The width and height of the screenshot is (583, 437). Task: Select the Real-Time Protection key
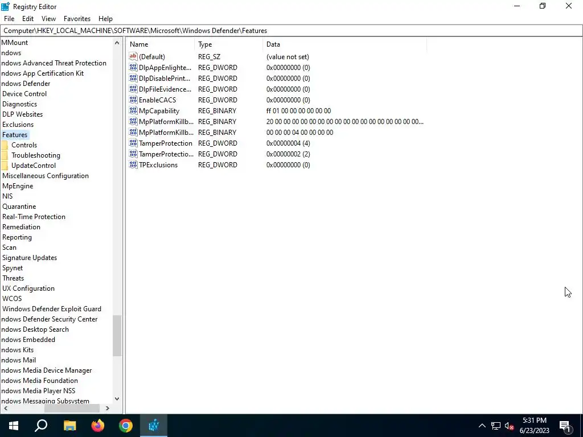(34, 217)
